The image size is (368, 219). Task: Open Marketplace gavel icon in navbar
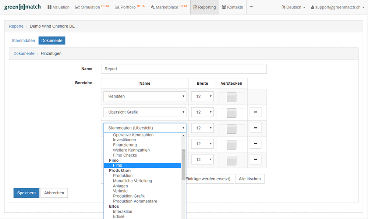(152, 7)
